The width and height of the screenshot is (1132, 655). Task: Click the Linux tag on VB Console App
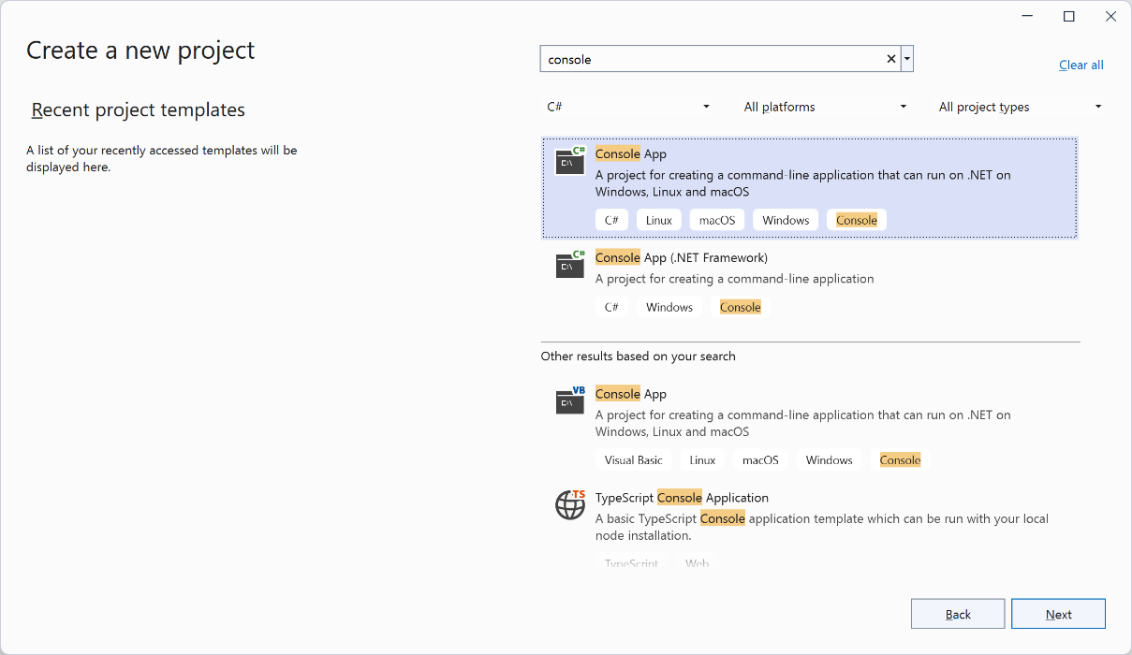tap(702, 459)
